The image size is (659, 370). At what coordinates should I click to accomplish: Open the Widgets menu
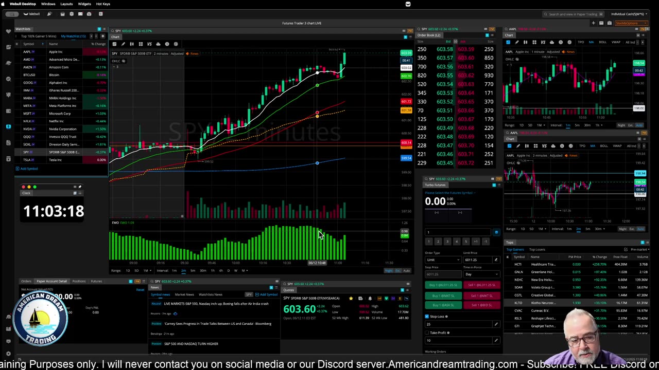(84, 4)
